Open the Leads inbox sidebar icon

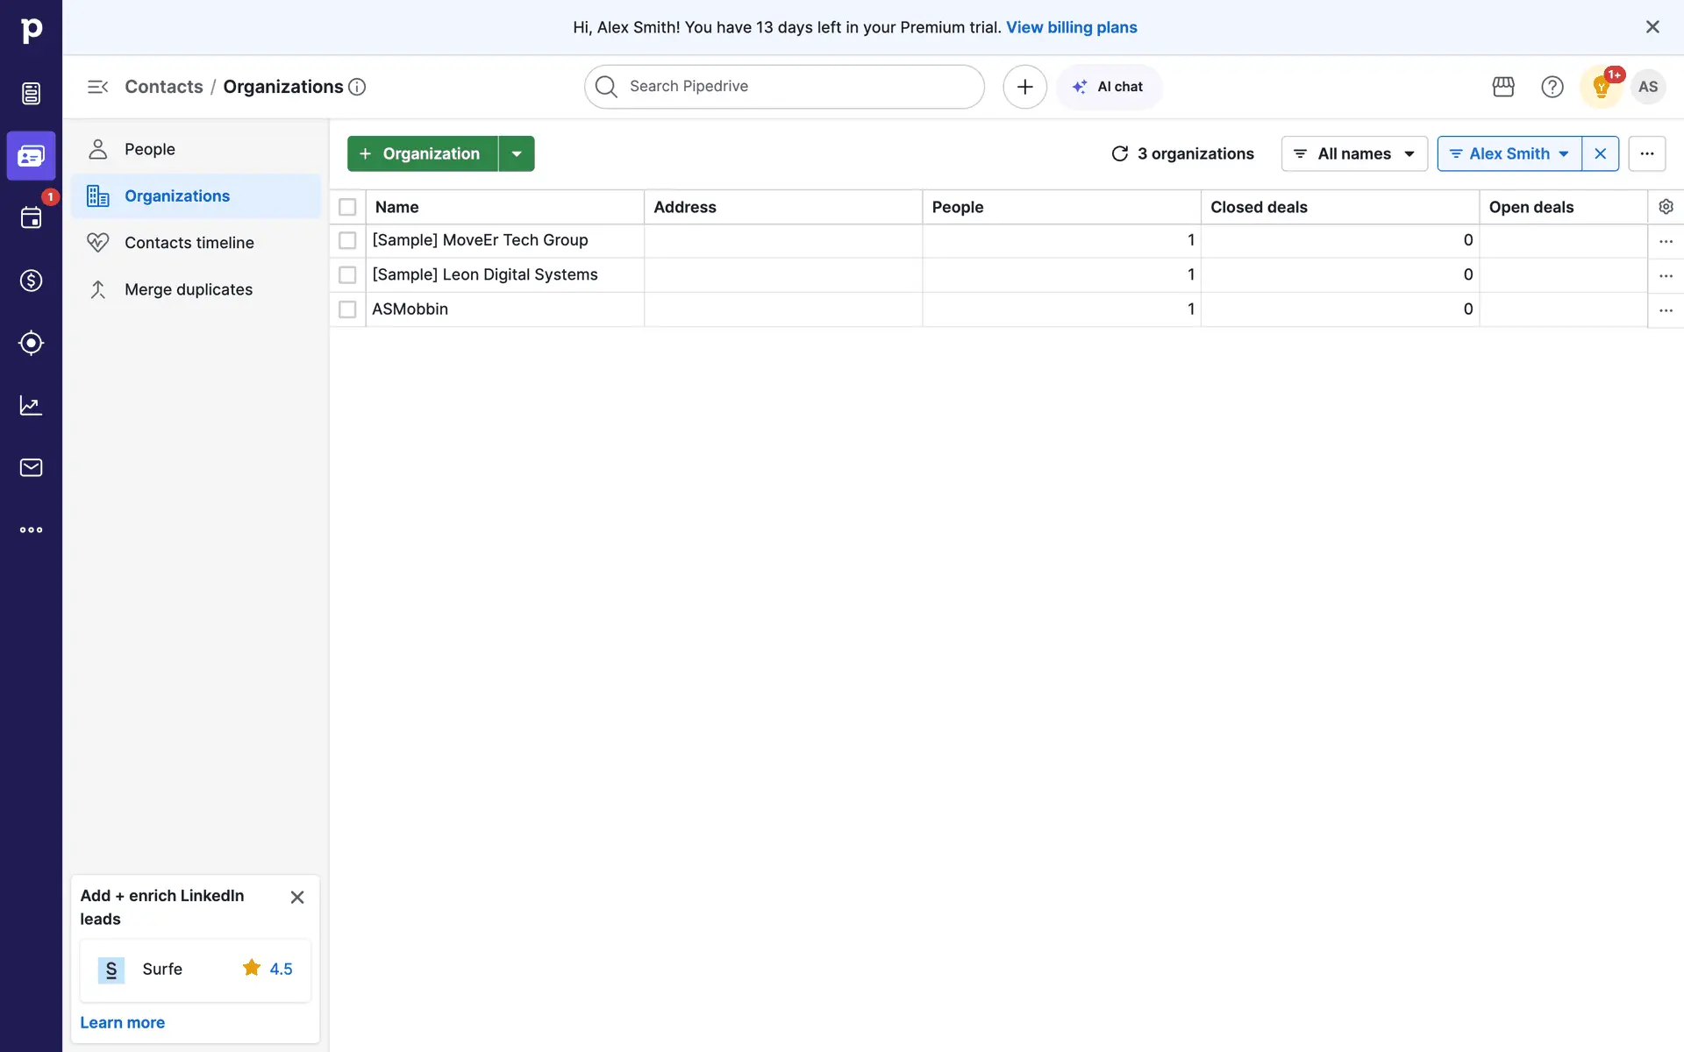coord(31,94)
